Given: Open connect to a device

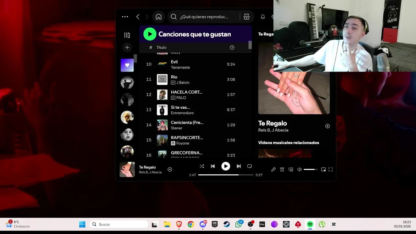Looking at the screenshot, I should (291, 169).
